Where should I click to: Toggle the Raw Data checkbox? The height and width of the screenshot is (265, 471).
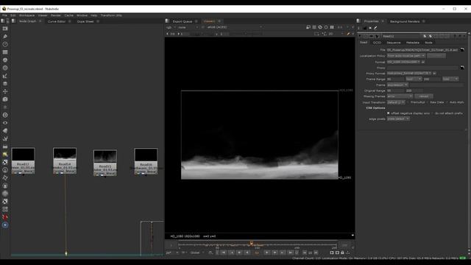point(427,102)
